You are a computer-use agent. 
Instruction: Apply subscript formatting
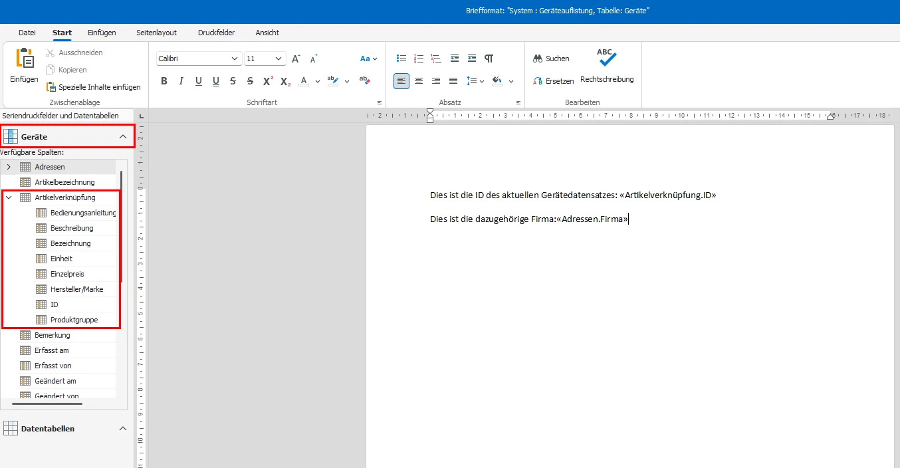point(285,81)
